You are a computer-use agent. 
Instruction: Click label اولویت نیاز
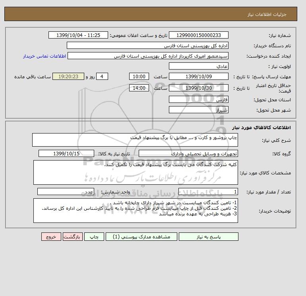click(279, 66)
